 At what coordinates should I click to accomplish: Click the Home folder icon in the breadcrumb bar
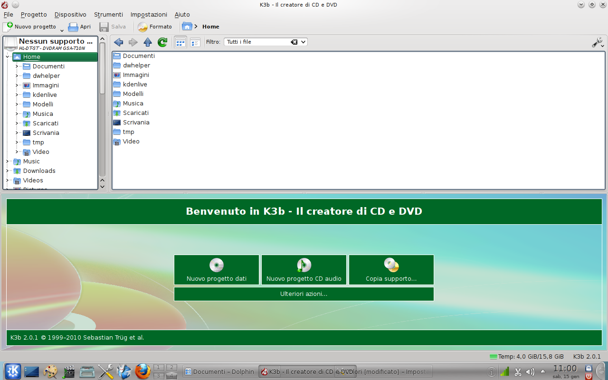pos(187,27)
